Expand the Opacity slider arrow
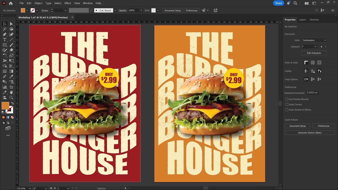The width and height of the screenshot is (338, 190). click(141, 10)
